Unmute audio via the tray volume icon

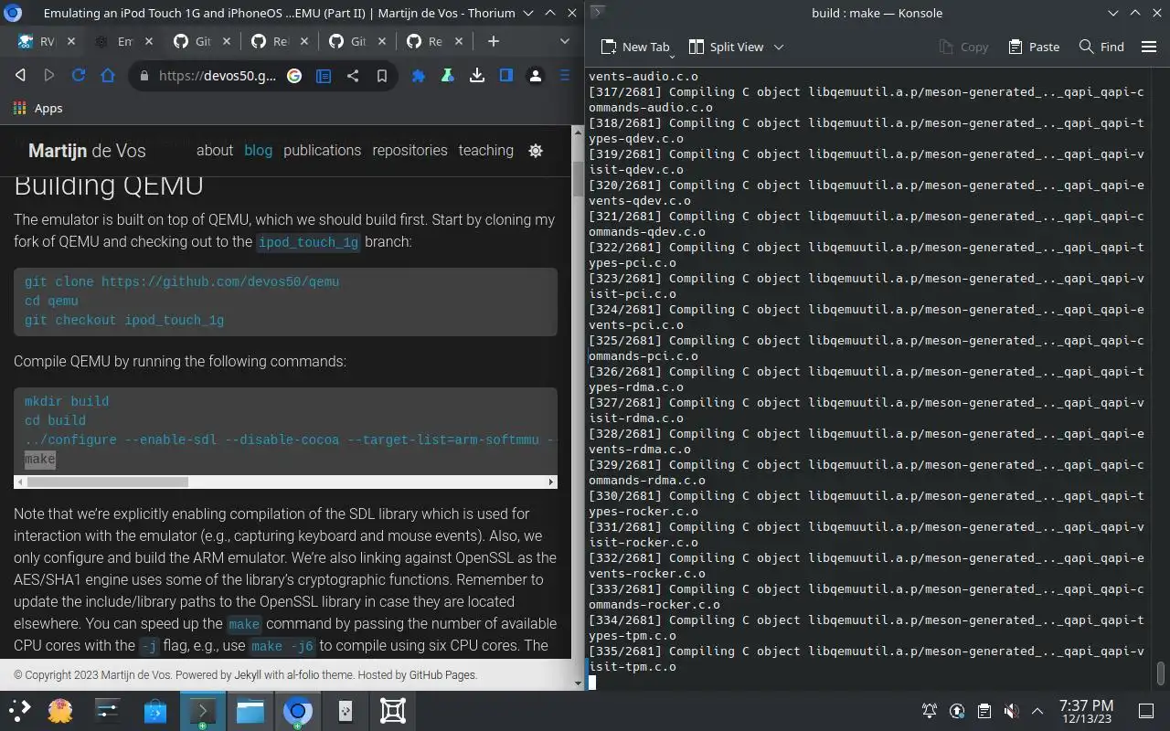pyautogui.click(x=1011, y=710)
